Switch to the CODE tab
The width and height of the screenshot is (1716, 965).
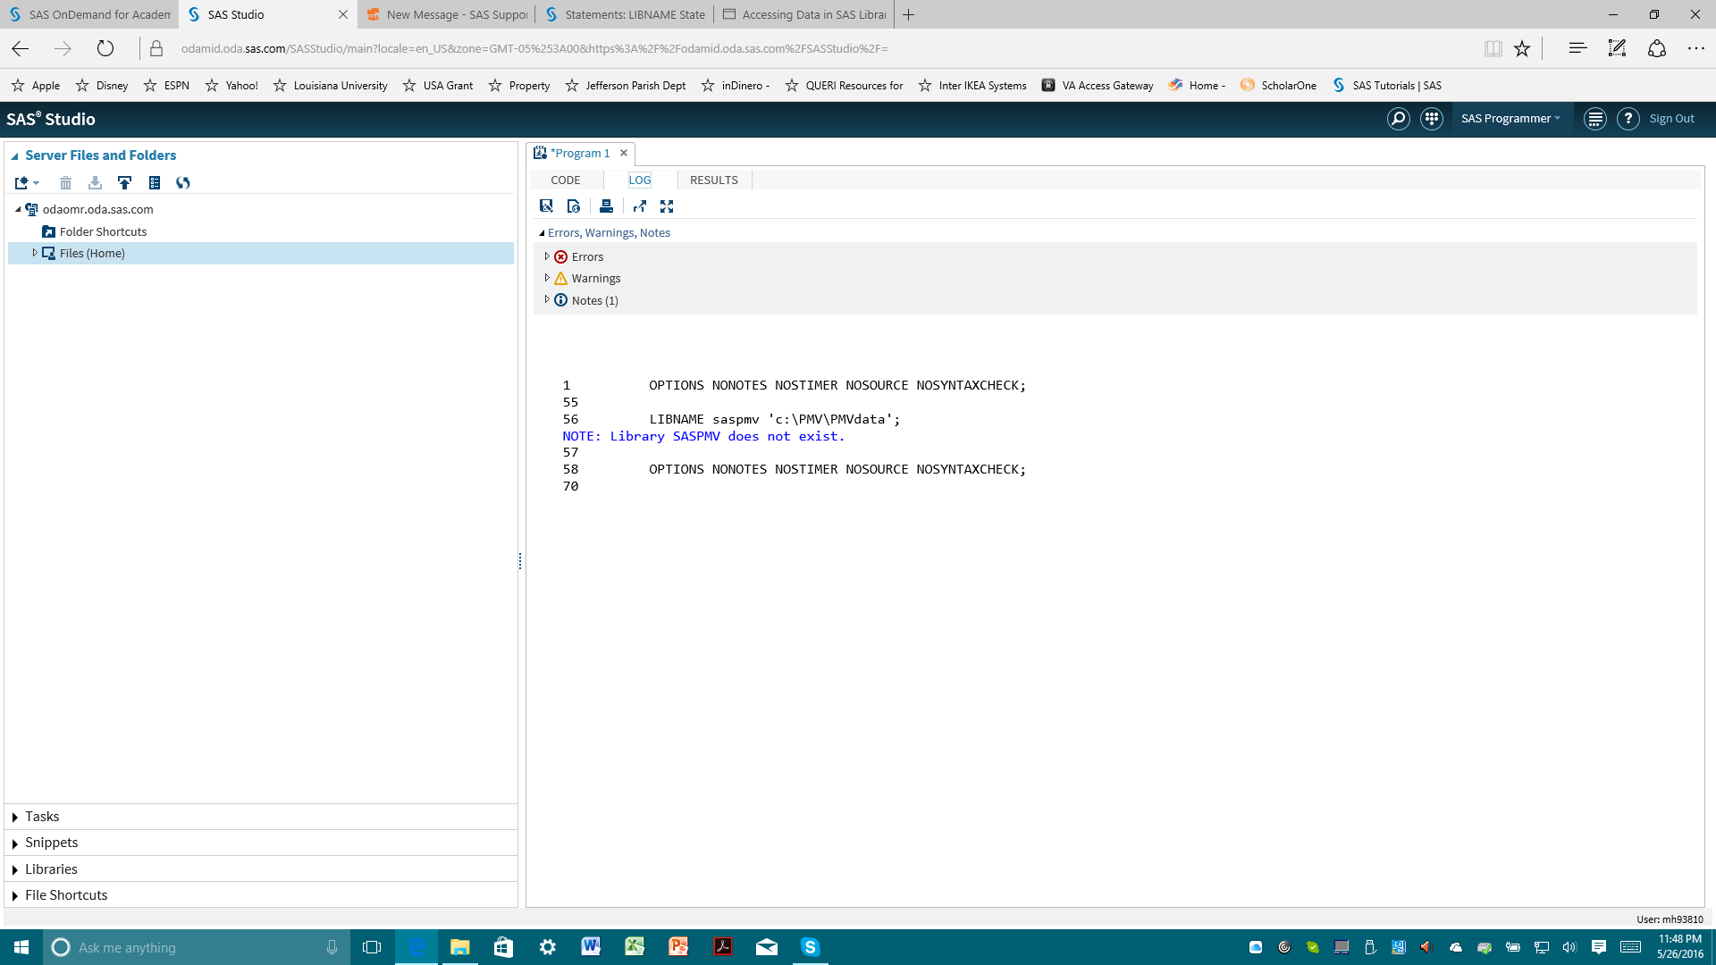[x=565, y=180]
